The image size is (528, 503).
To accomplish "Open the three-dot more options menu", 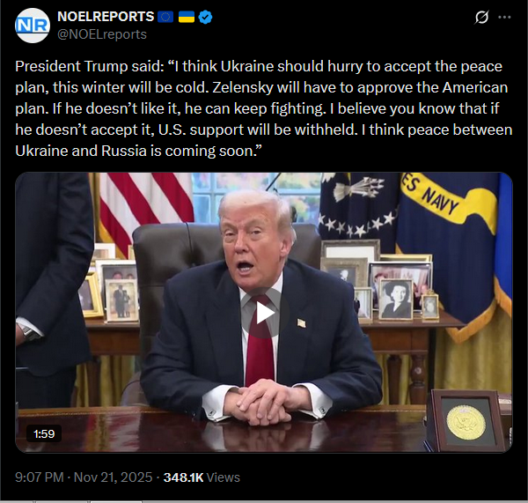I will (504, 17).
